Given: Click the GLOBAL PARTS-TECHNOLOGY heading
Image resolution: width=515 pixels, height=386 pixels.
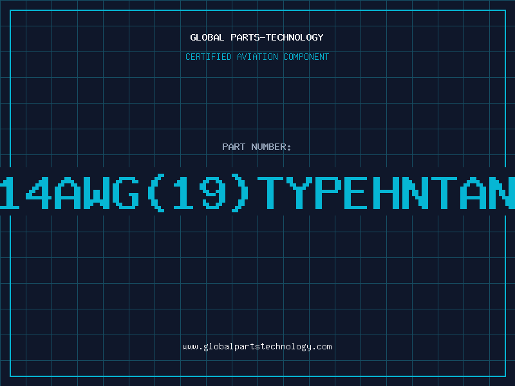Looking at the screenshot, I should tap(257, 37).
